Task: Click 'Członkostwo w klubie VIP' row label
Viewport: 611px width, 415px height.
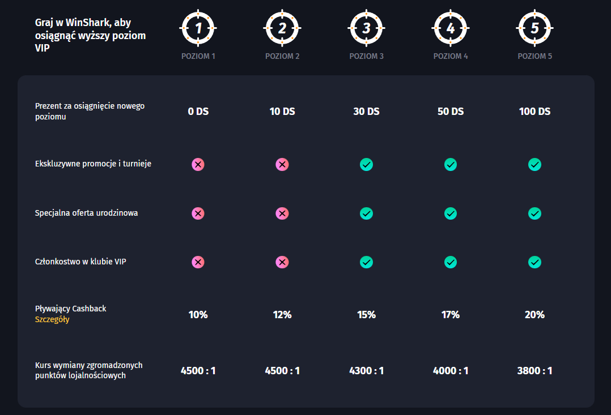Action: click(80, 262)
